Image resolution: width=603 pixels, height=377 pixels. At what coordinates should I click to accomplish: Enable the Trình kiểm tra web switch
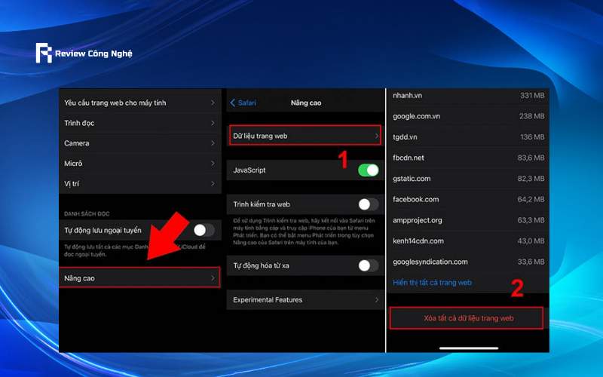[368, 204]
